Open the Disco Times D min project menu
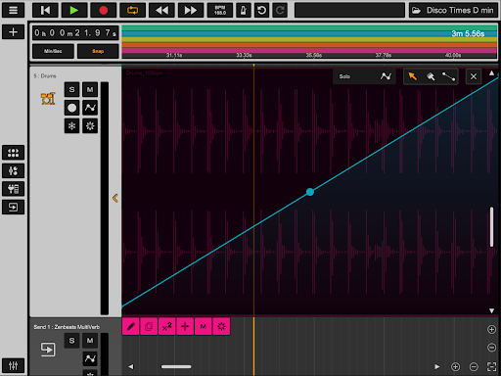The height and width of the screenshot is (376, 501). pos(454,10)
